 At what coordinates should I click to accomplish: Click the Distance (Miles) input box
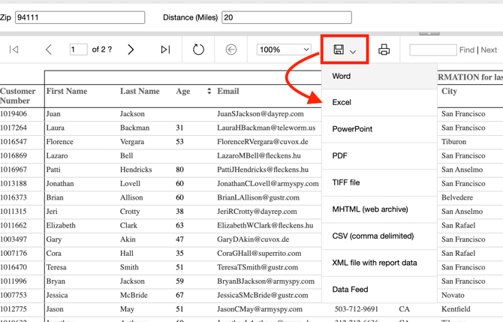[286, 17]
